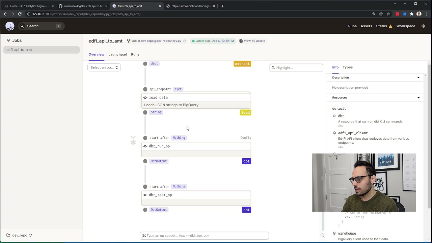Viewport: 432px width, 243px height.
Task: Click the refresh icon beside dev_repository.py
Action: 184,41
